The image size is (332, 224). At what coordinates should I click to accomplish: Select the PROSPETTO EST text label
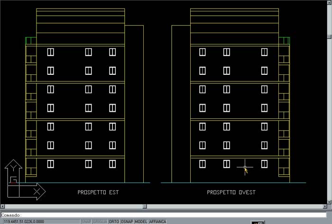pos(98,192)
